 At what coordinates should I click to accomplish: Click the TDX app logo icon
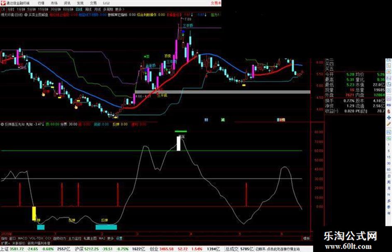3,3
